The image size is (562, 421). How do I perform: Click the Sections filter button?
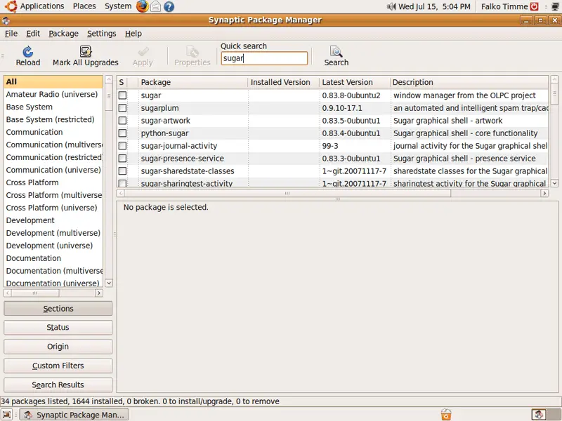pos(58,309)
